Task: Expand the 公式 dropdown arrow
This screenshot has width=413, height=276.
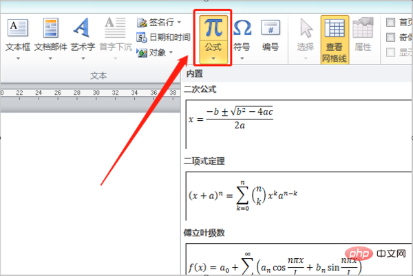Action: [x=214, y=59]
